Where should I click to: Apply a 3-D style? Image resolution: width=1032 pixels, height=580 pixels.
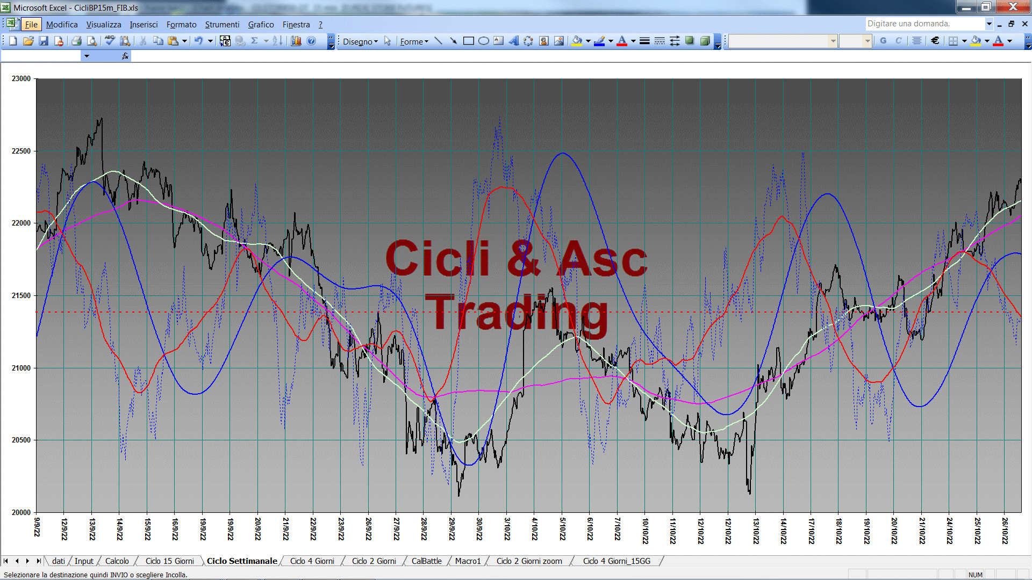click(x=705, y=41)
